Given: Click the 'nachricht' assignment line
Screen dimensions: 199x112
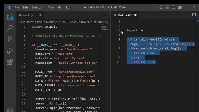Looking at the screenshot, I should 68,63.
